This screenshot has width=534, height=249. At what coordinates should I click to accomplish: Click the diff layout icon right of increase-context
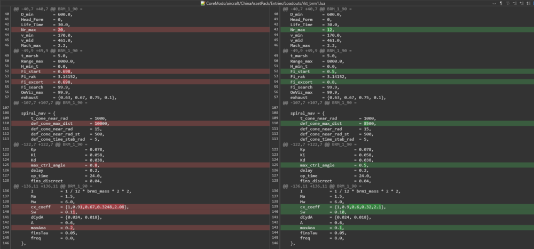pyautogui.click(x=528, y=3)
